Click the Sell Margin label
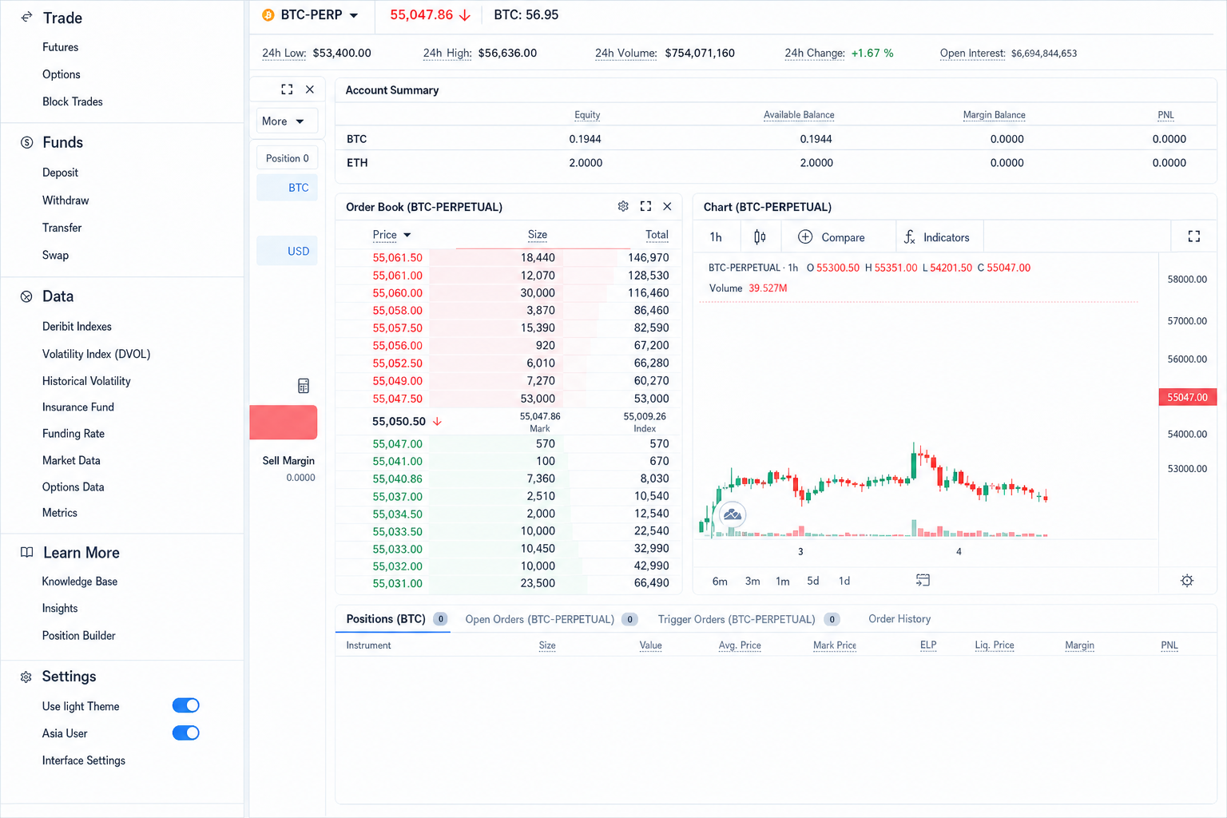 coord(288,461)
